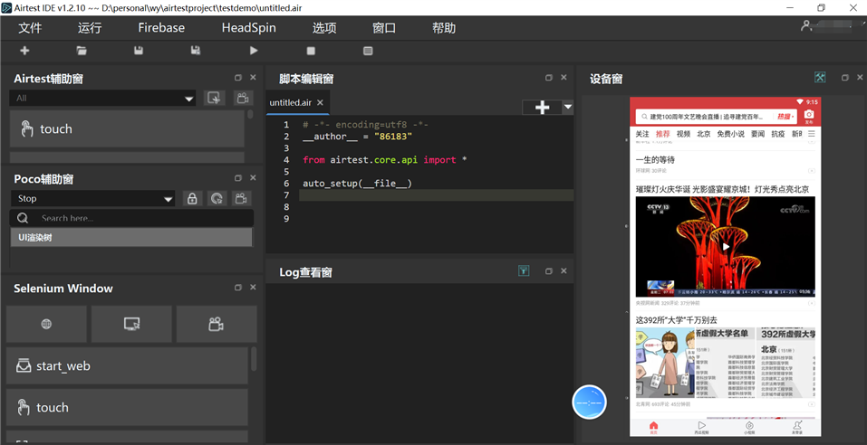Close the 脚本编辑窗 panel

(564, 78)
